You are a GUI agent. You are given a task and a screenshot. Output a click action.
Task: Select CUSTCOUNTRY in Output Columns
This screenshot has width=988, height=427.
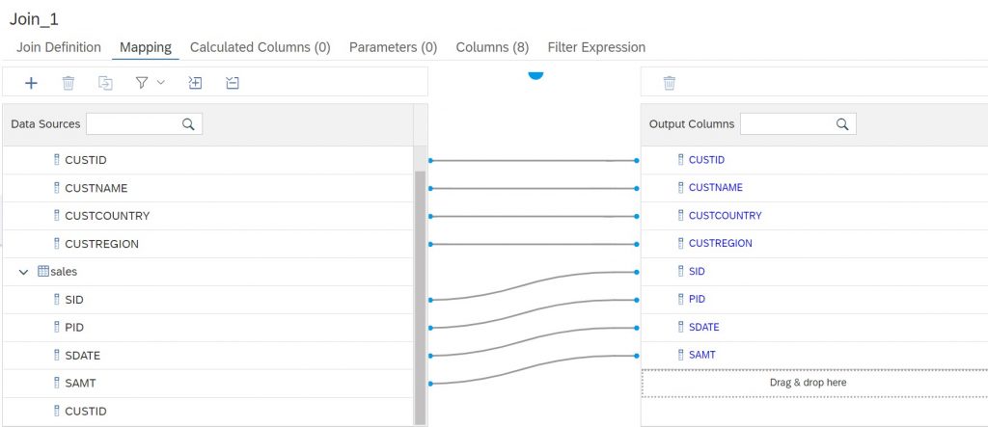726,215
